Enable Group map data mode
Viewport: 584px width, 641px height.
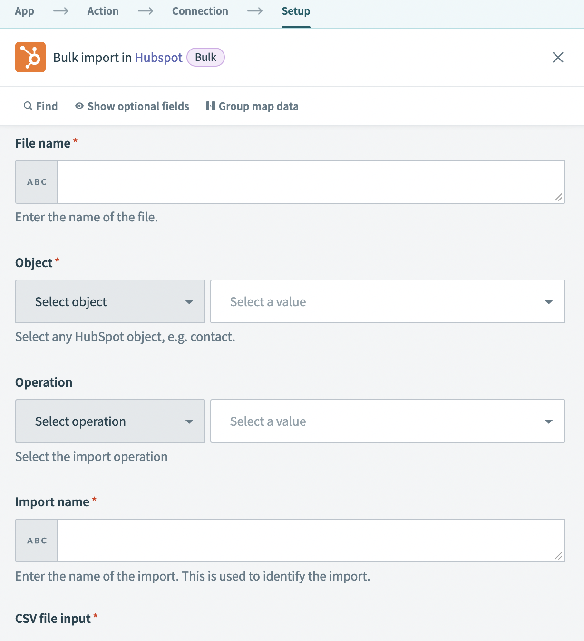(258, 106)
